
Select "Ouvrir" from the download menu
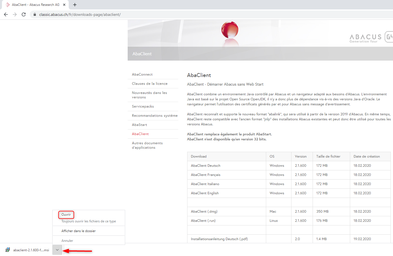(66, 215)
